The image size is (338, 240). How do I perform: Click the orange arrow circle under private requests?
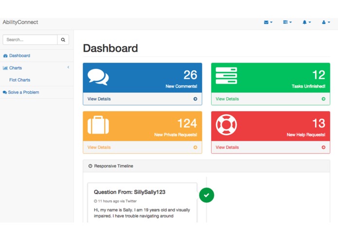196,147
